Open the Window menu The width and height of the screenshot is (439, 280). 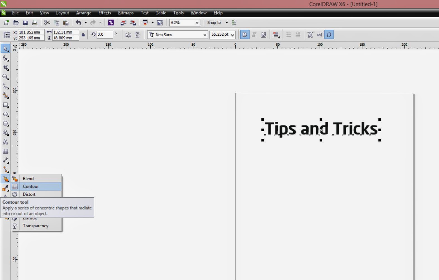(198, 13)
